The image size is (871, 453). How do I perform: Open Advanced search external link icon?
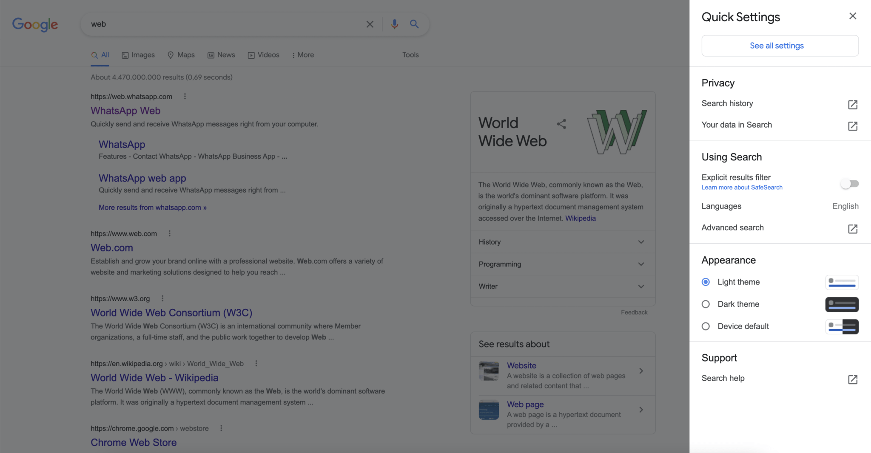852,229
